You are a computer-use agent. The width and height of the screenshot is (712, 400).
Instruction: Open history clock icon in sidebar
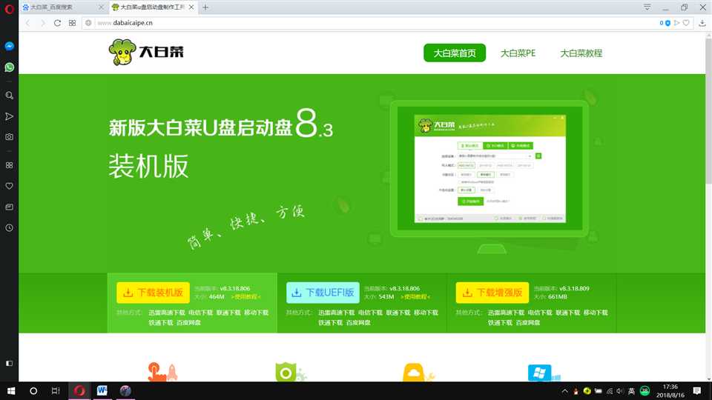(x=9, y=227)
